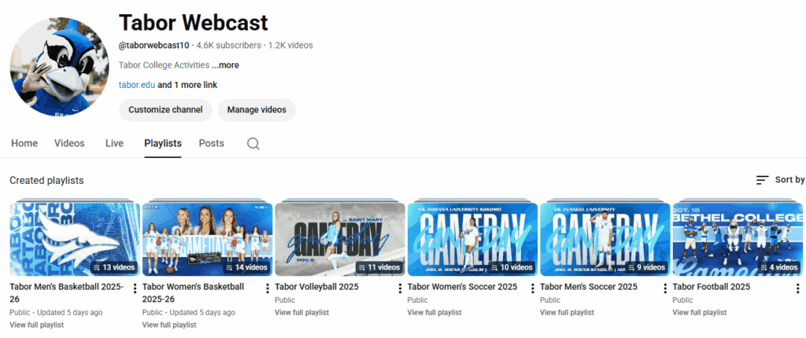Image resolution: width=806 pixels, height=338 pixels.
Task: Select the Playlists tab
Action: click(x=163, y=143)
